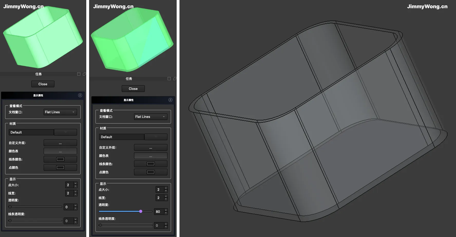Click the purple 透明度 slider handle at 80

141,211
